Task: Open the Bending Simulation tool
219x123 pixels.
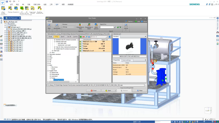Action: point(40,10)
